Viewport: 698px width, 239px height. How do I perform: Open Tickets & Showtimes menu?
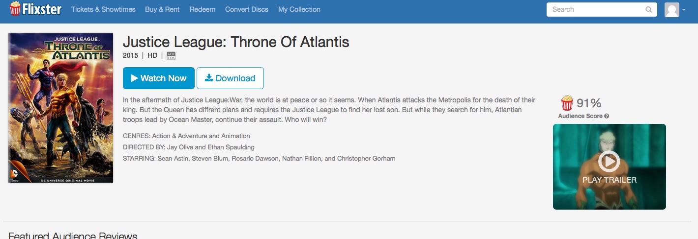[x=103, y=9]
